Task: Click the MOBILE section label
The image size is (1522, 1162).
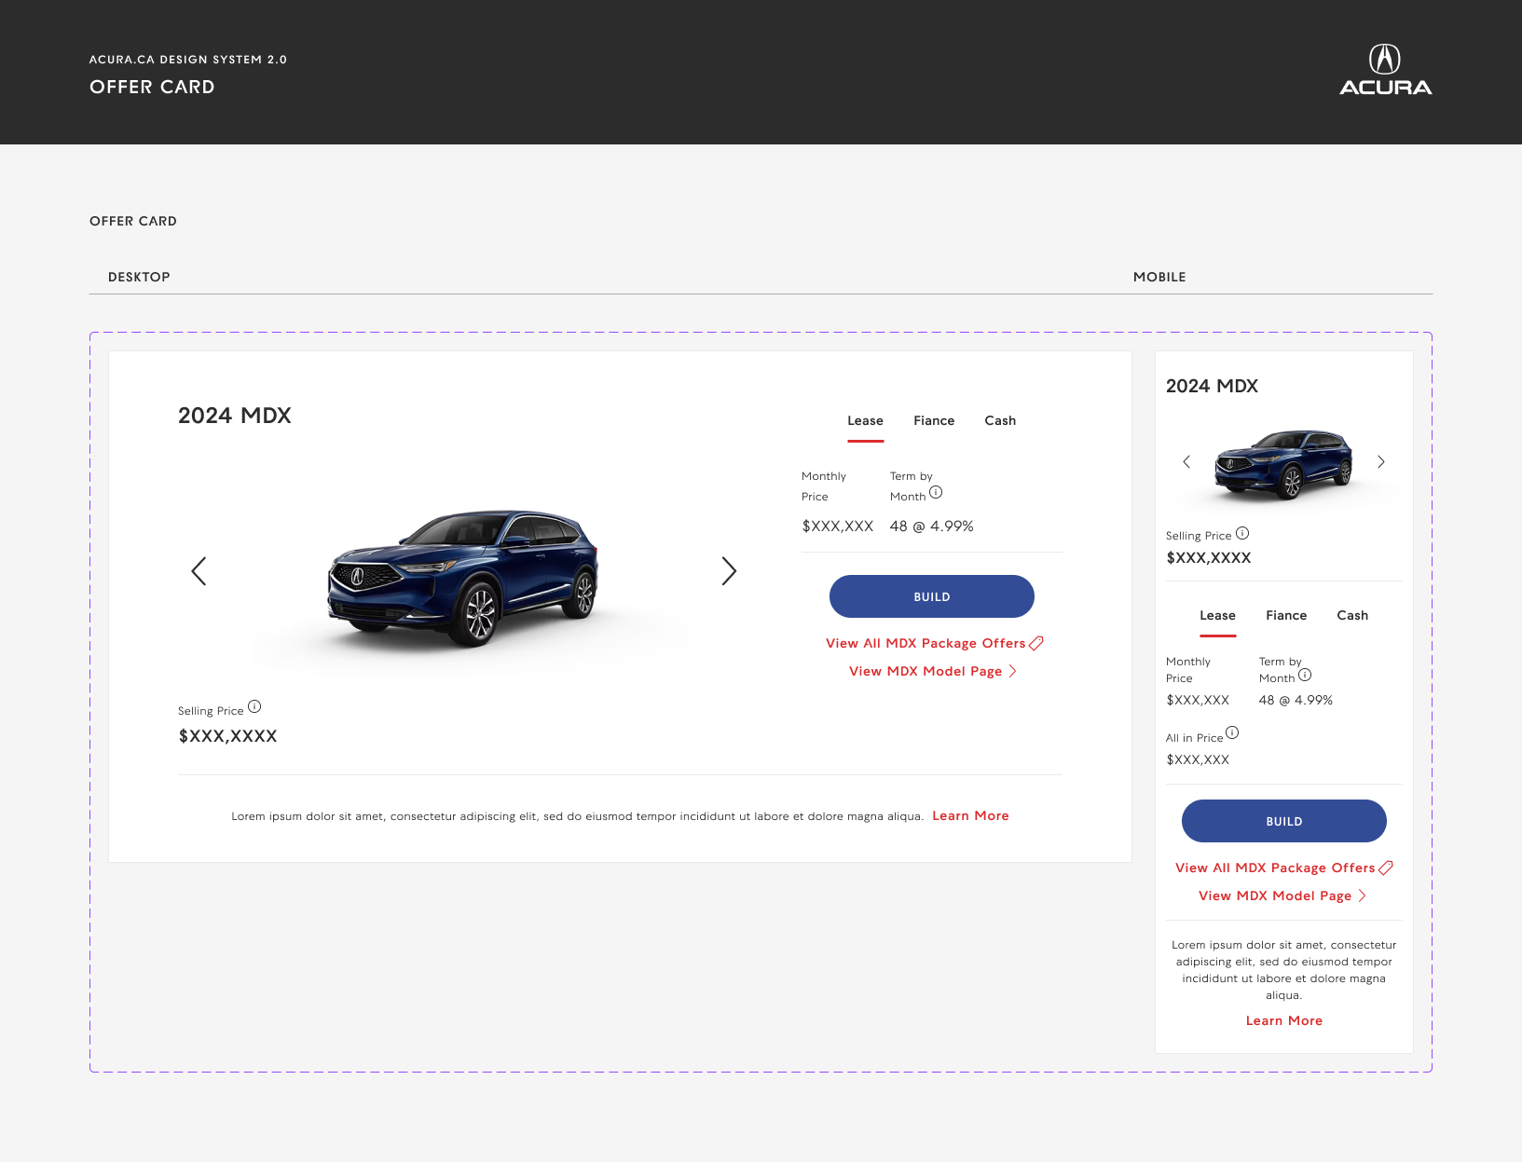Action: tap(1159, 278)
